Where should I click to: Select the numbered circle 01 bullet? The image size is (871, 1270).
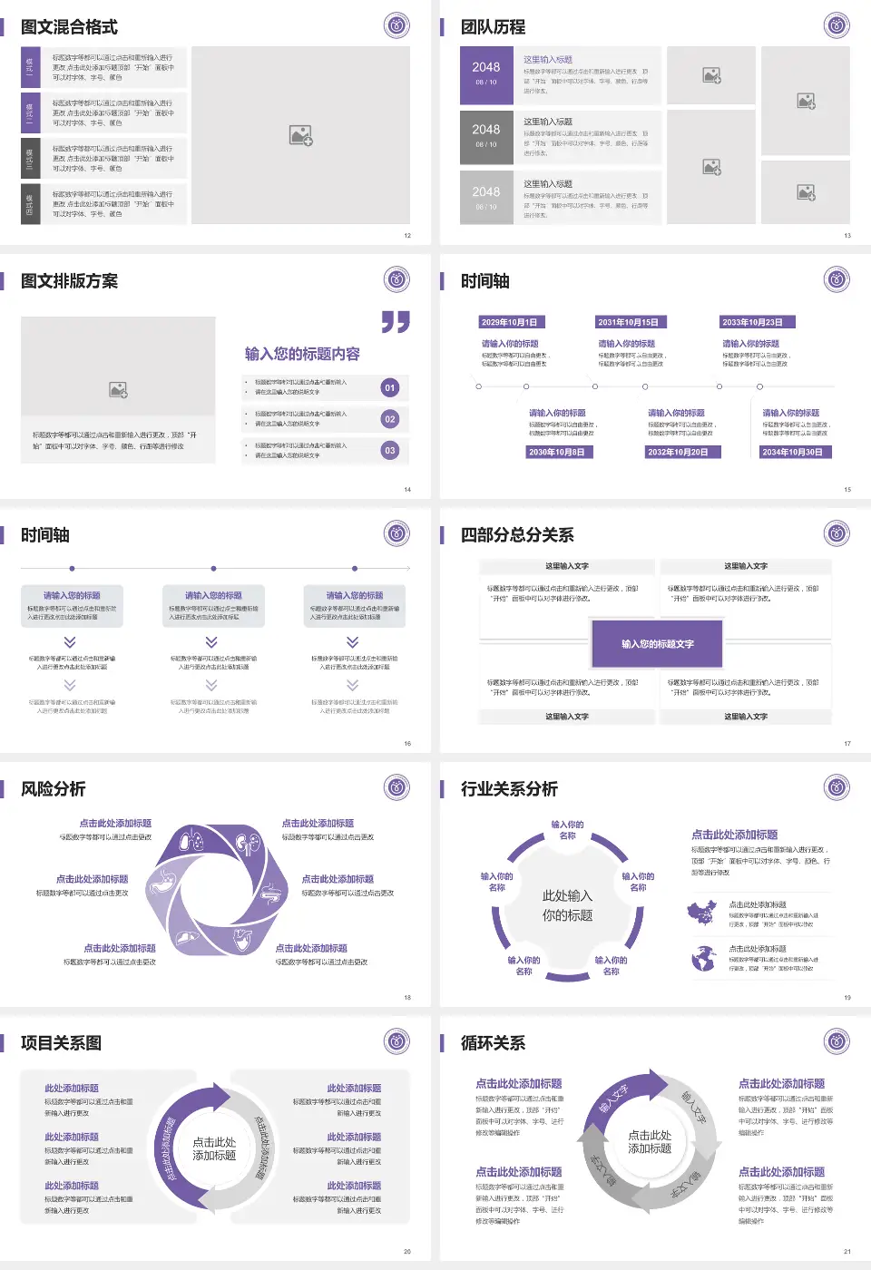pos(390,387)
